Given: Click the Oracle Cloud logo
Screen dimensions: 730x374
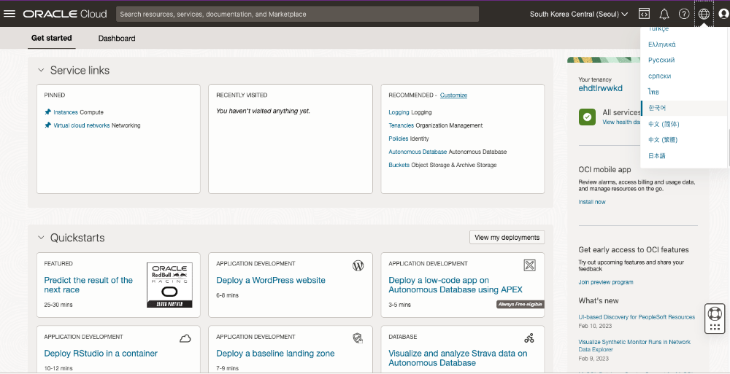Looking at the screenshot, I should point(65,14).
